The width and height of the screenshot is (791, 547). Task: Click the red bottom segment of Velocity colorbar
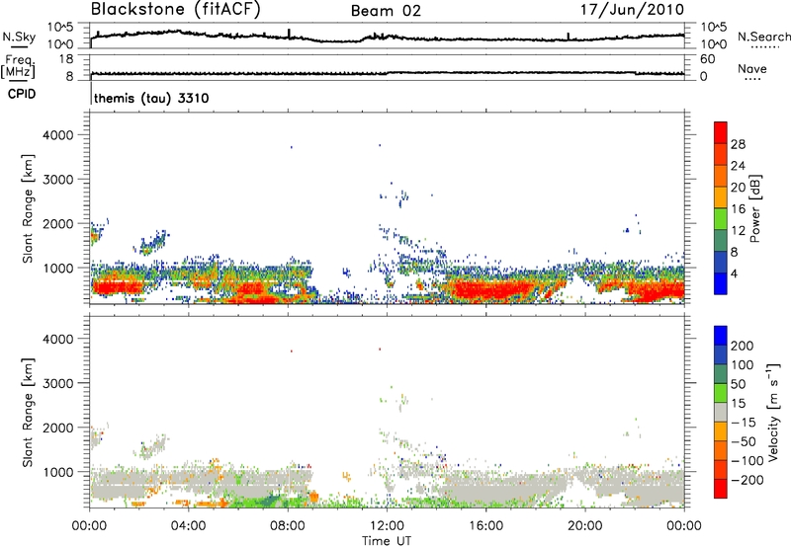coord(721,489)
